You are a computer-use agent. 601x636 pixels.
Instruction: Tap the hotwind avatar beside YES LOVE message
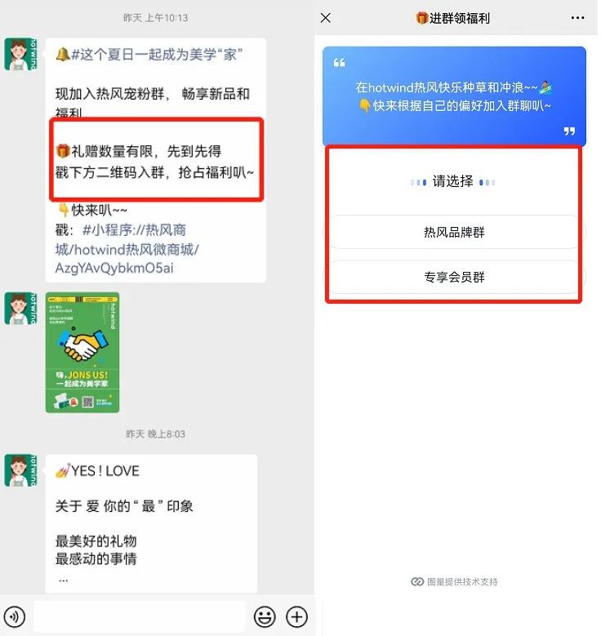20,470
